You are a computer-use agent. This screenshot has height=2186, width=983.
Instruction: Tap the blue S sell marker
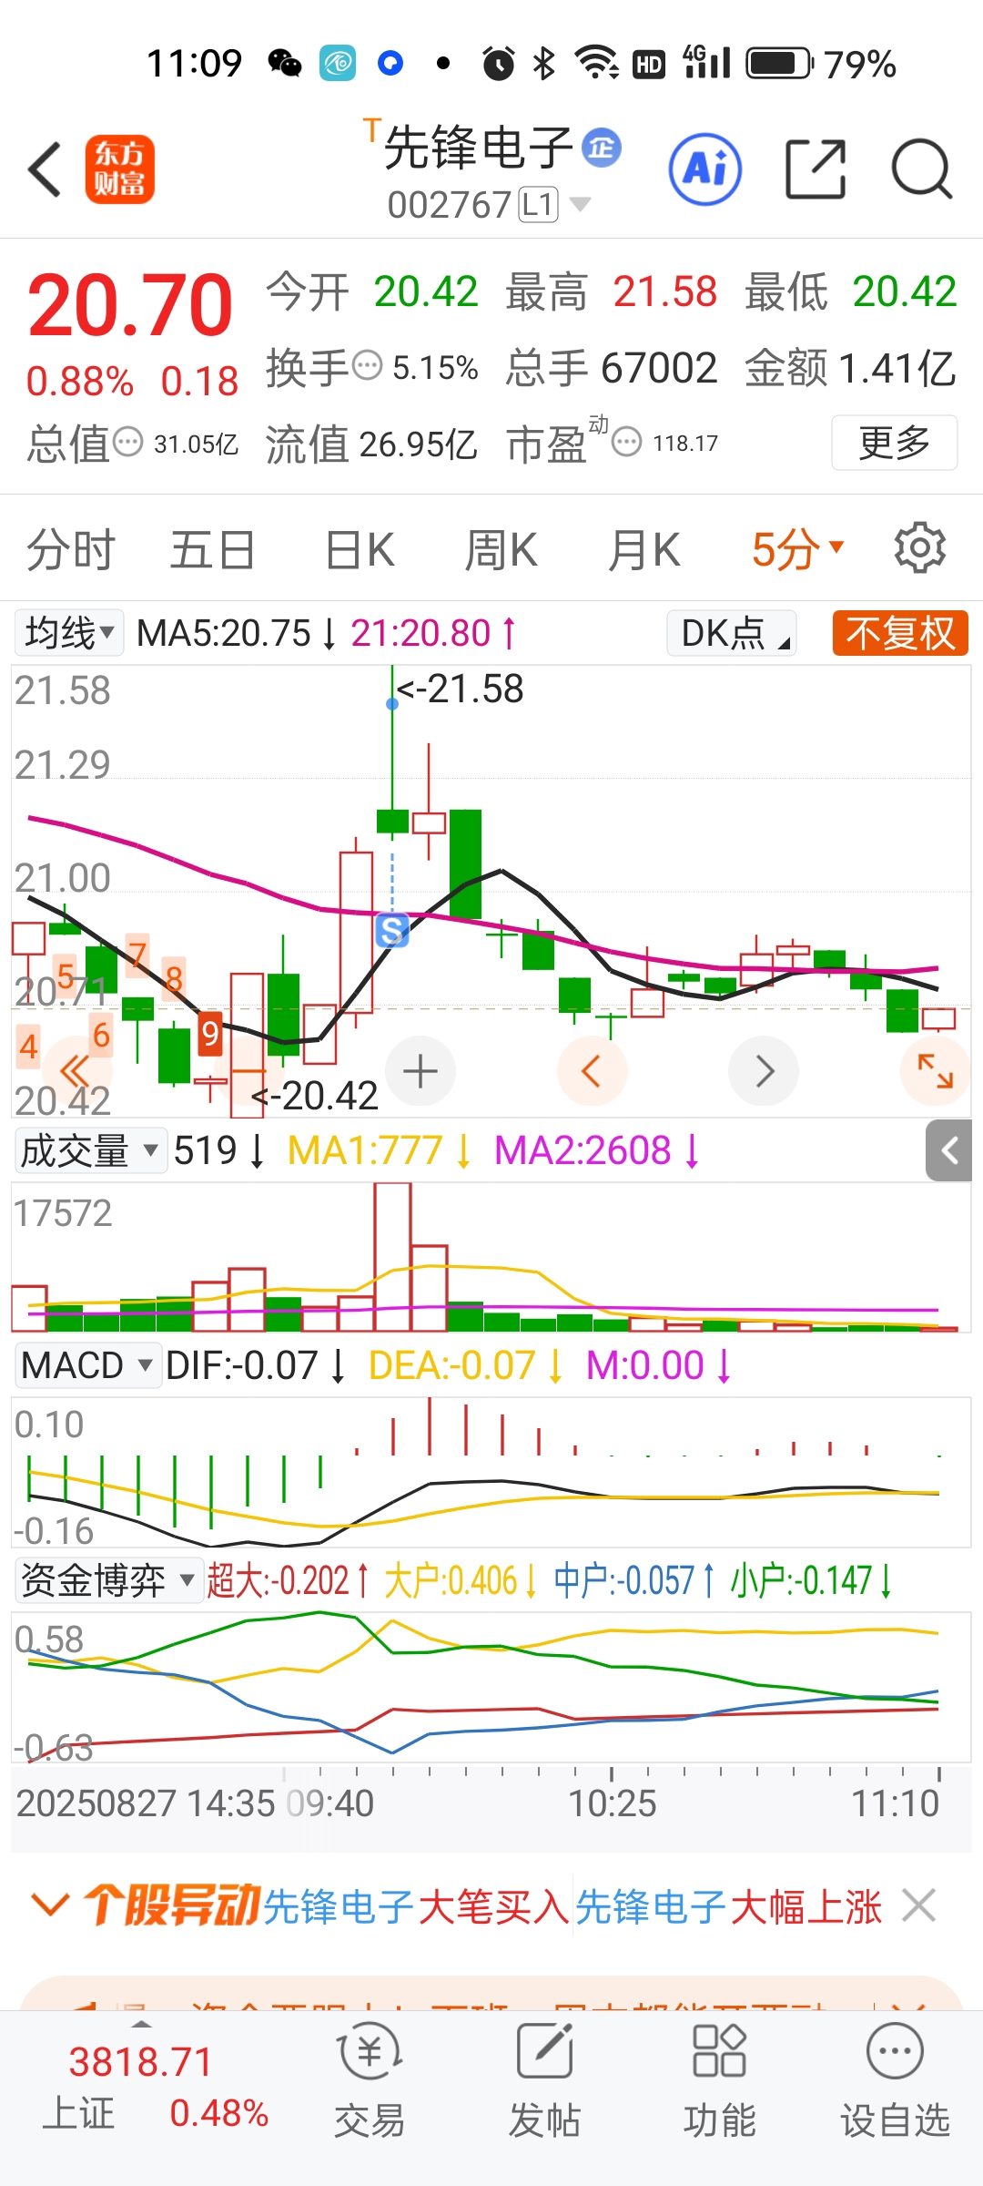[392, 930]
